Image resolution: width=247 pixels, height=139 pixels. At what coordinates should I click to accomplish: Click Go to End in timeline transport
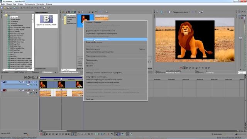click(63, 134)
